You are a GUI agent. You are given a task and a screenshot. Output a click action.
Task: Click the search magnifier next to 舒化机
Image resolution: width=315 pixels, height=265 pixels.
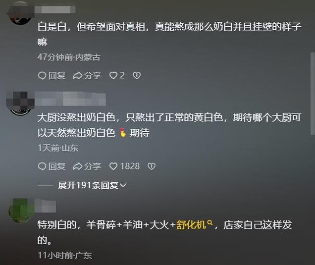click(x=210, y=222)
